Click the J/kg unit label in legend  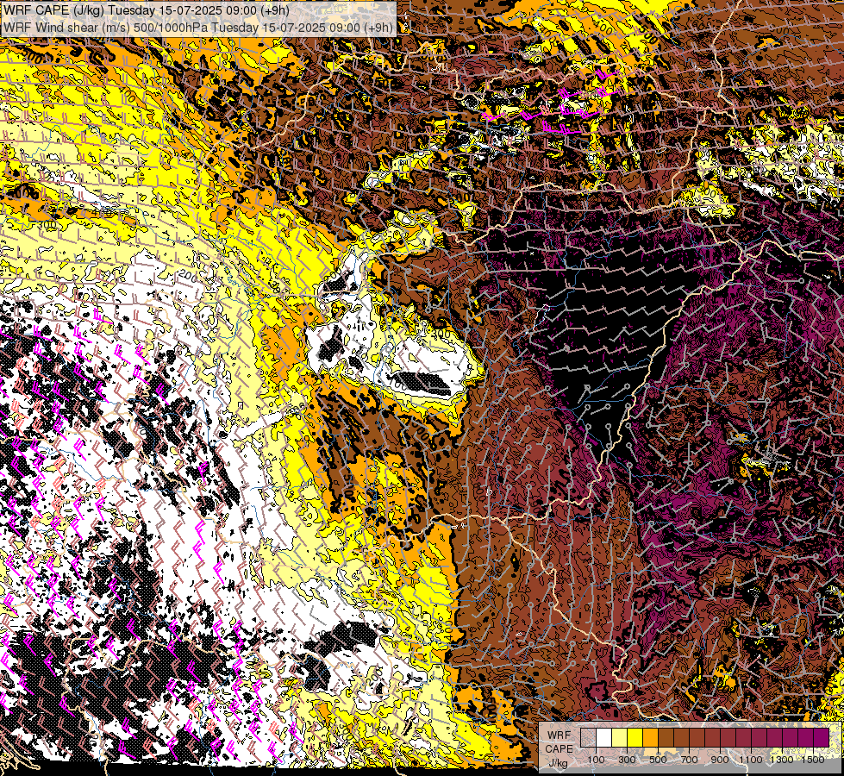558,763
